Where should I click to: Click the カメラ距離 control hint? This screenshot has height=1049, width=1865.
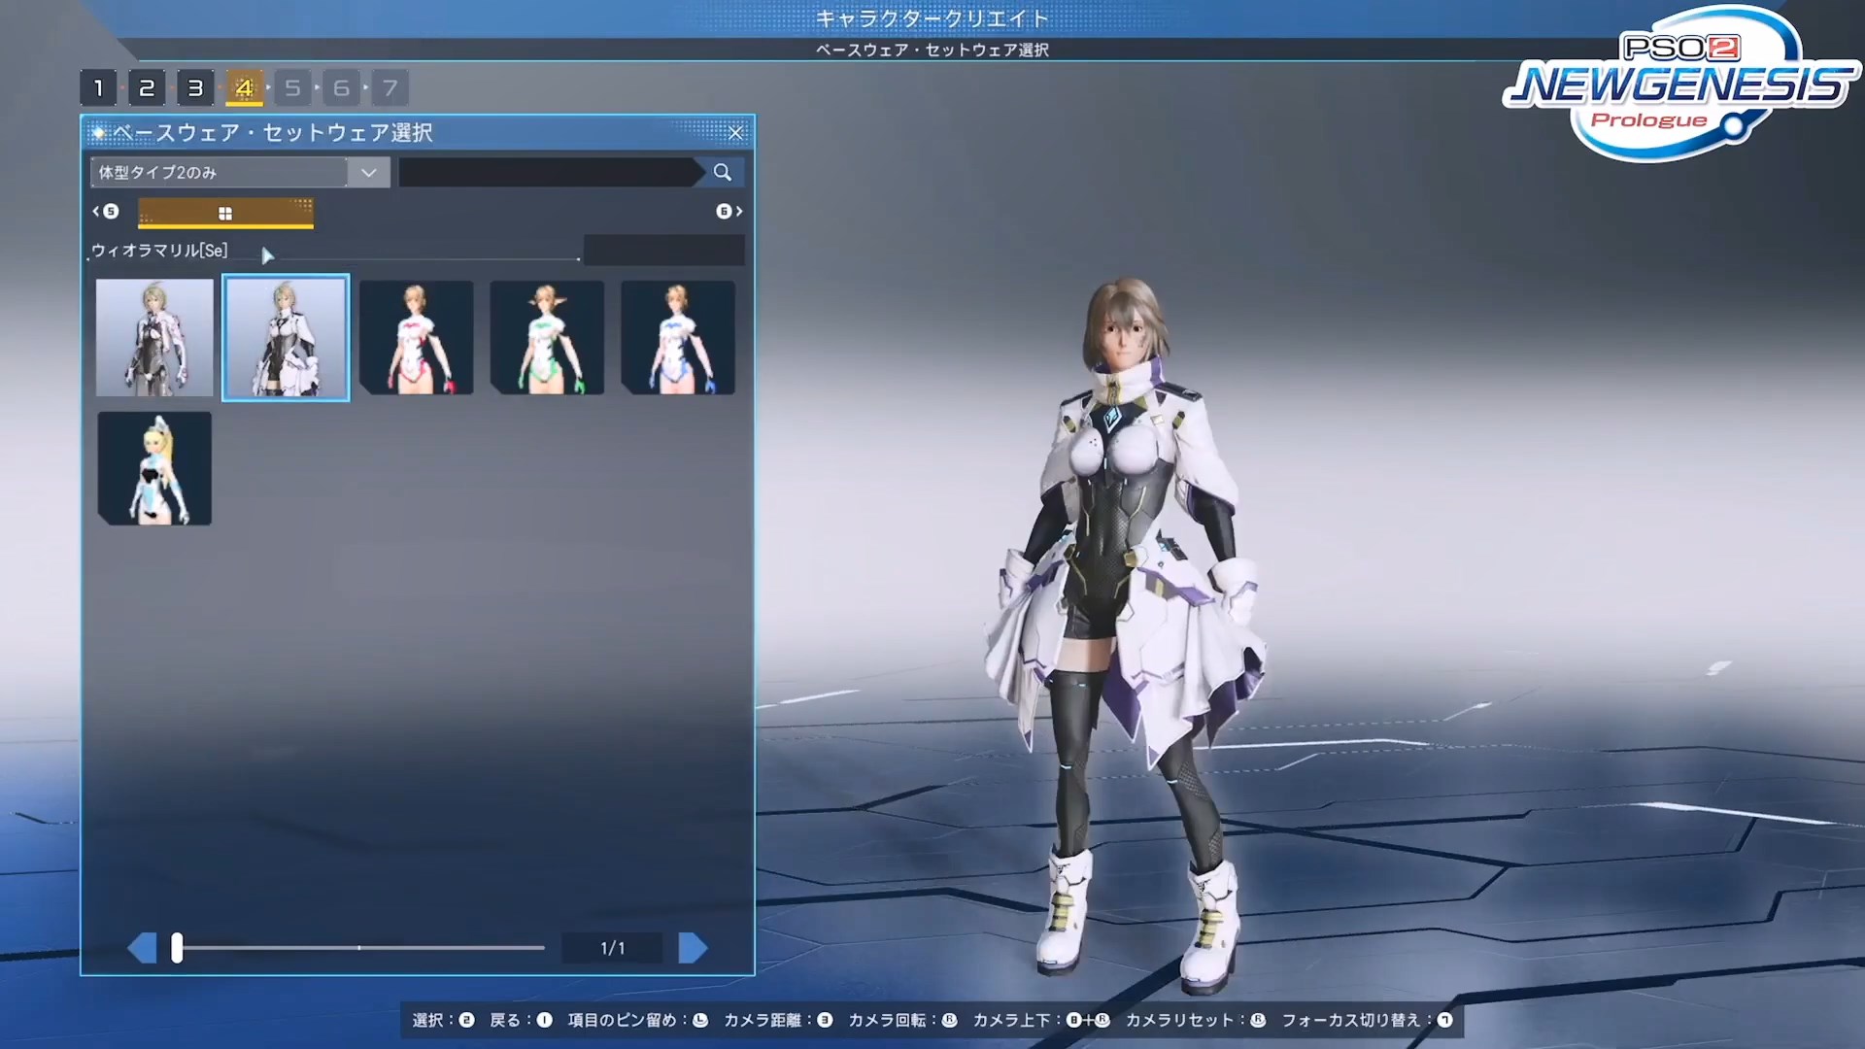click(778, 1020)
